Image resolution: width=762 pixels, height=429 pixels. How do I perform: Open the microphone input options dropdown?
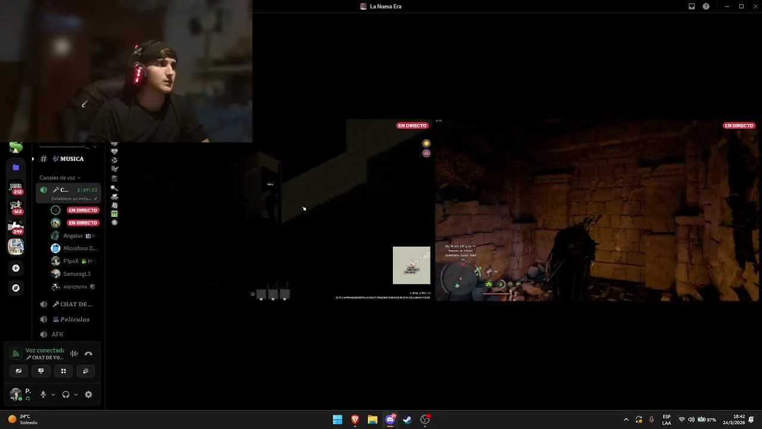point(53,394)
